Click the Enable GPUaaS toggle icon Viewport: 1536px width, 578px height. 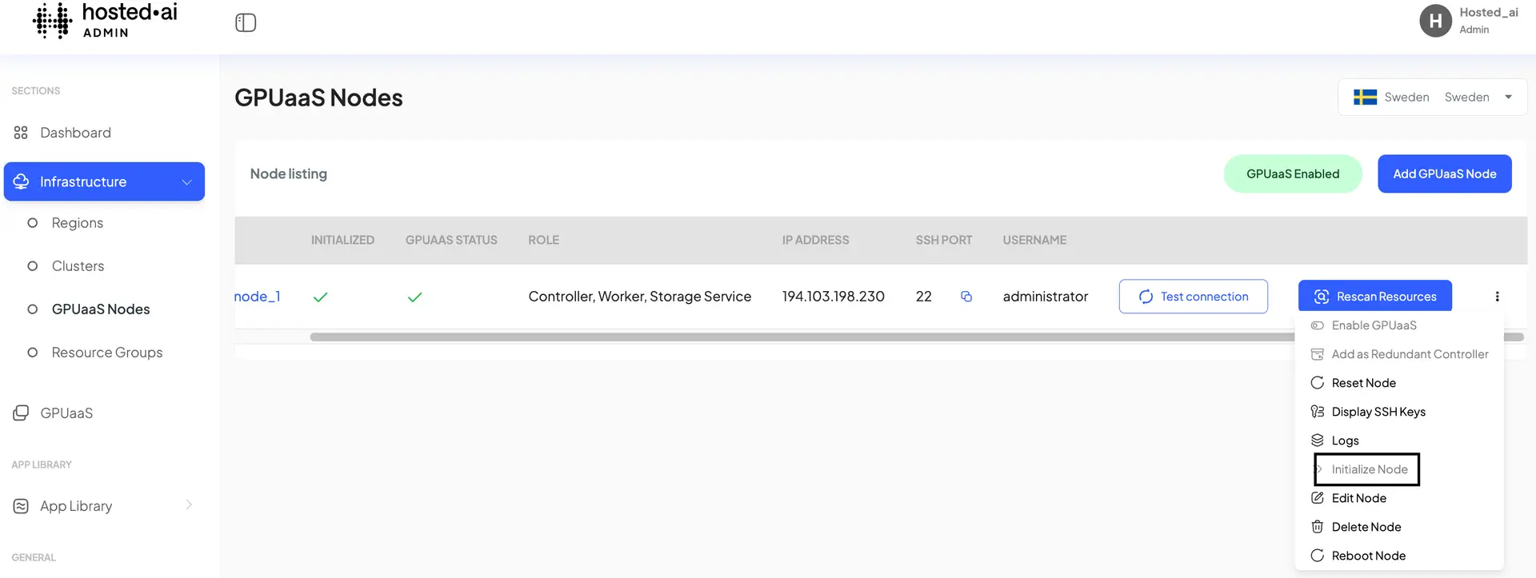[1317, 325]
